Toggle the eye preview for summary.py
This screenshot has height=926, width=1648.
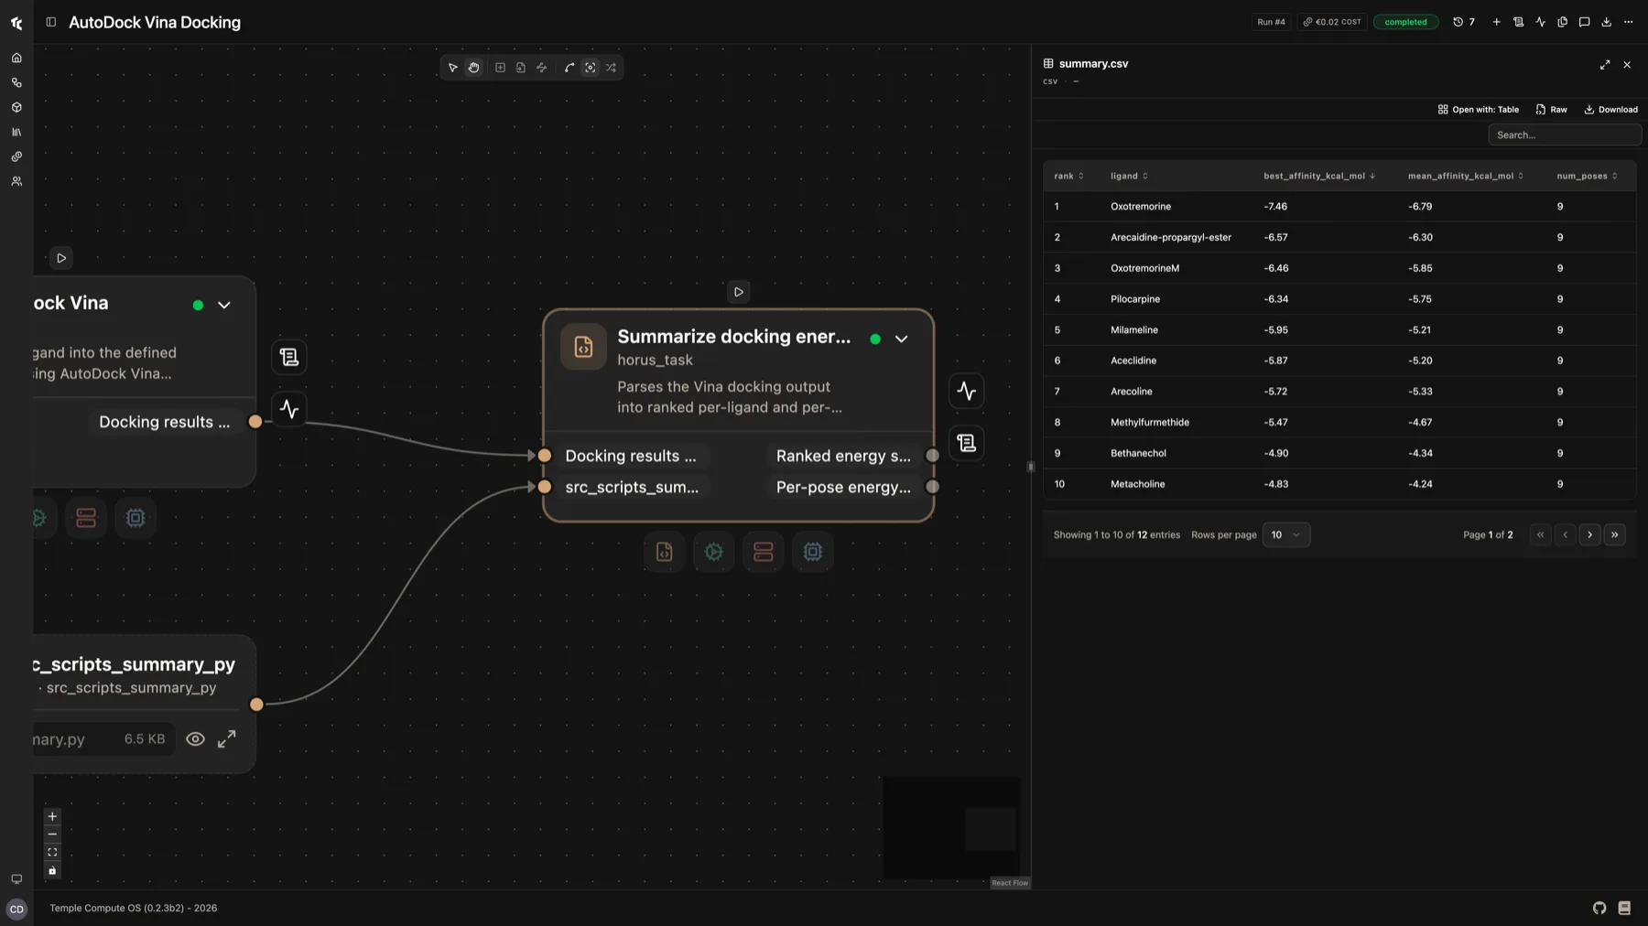tap(195, 739)
